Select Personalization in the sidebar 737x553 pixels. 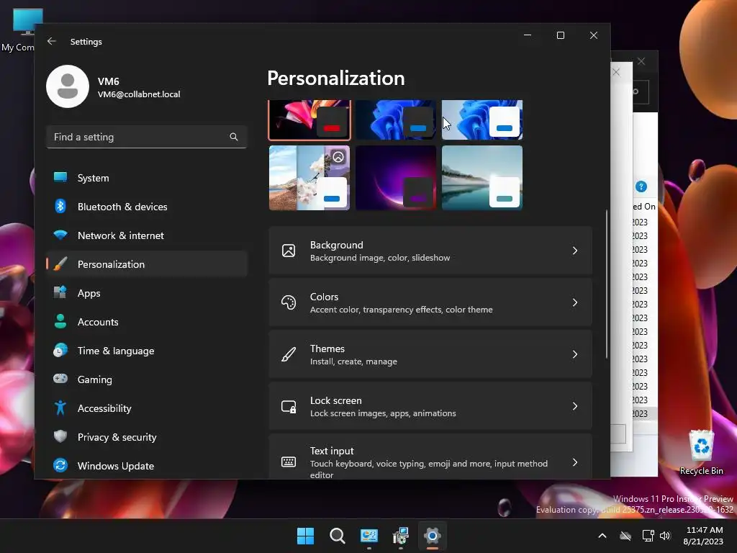(x=147, y=264)
